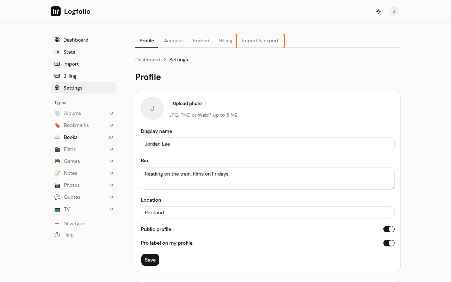Click the profile photo placeholder avatar
The height and width of the screenshot is (282, 451).
point(152,108)
